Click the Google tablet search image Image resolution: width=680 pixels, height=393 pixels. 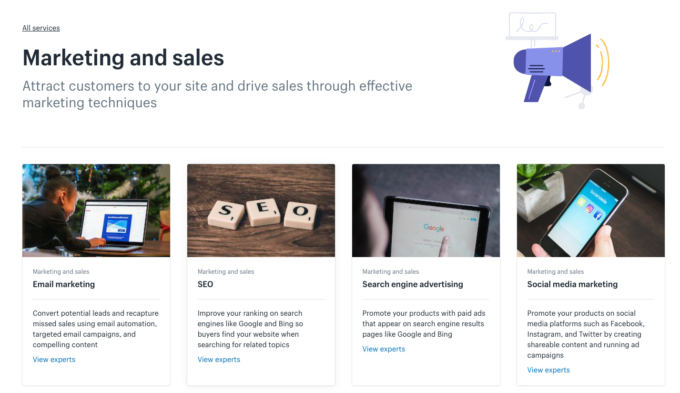tap(426, 211)
